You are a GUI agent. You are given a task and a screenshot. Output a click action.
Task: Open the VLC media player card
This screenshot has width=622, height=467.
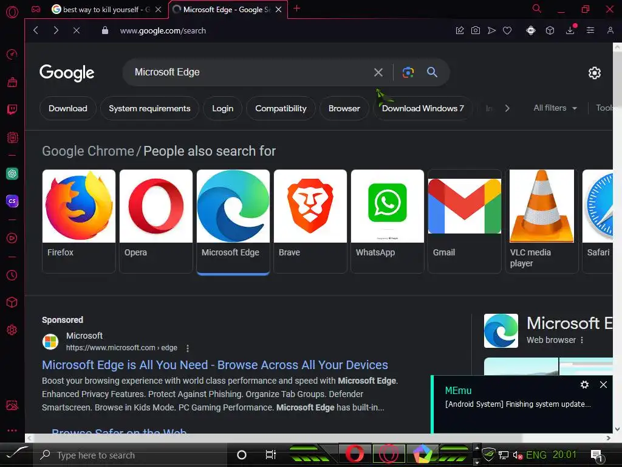click(542, 221)
